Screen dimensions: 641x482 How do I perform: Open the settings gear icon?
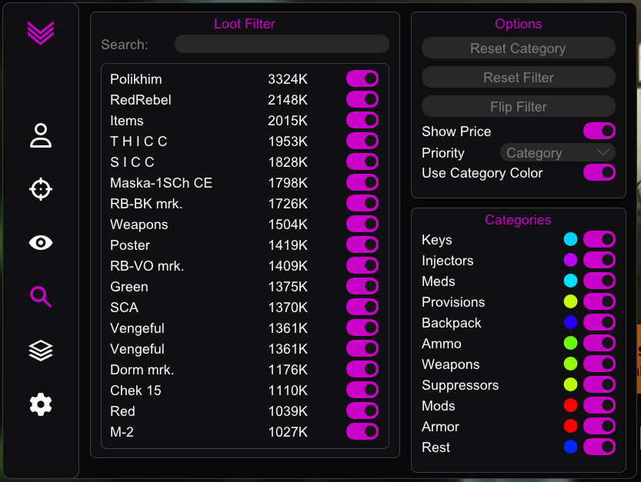[x=42, y=404]
